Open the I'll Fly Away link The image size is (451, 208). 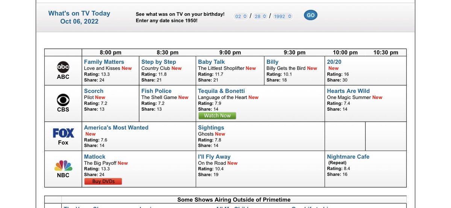pyautogui.click(x=214, y=157)
